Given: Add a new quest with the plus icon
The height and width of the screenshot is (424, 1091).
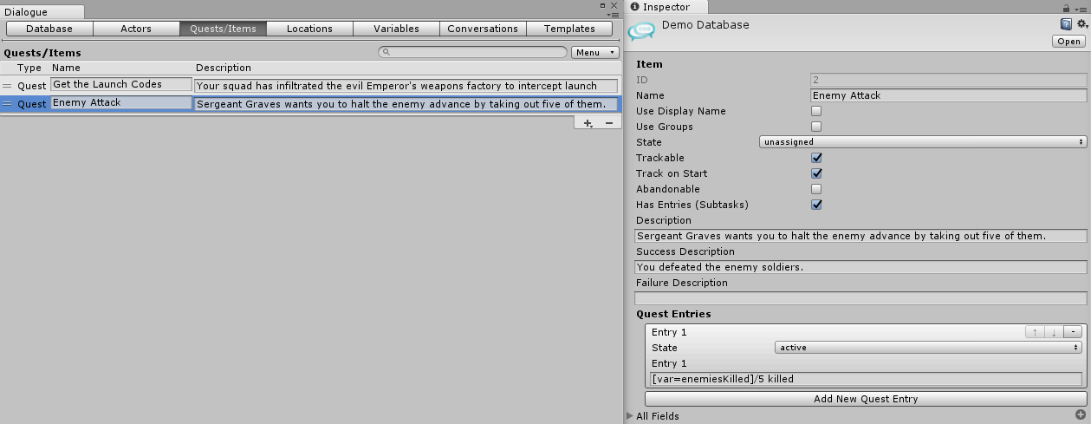Looking at the screenshot, I should tap(588, 123).
